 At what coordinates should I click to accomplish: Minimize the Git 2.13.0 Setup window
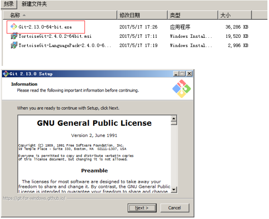click(176, 74)
